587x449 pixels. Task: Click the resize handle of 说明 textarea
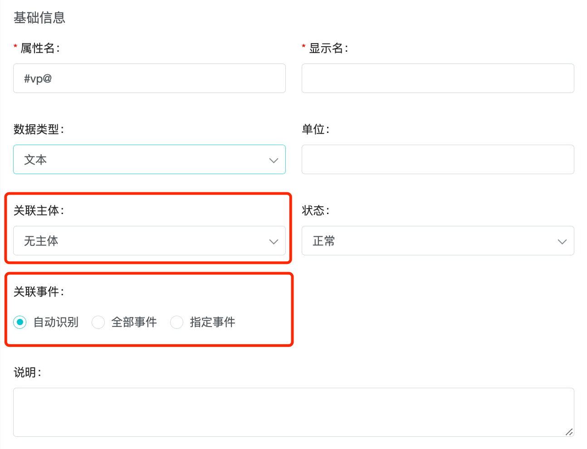point(569,432)
